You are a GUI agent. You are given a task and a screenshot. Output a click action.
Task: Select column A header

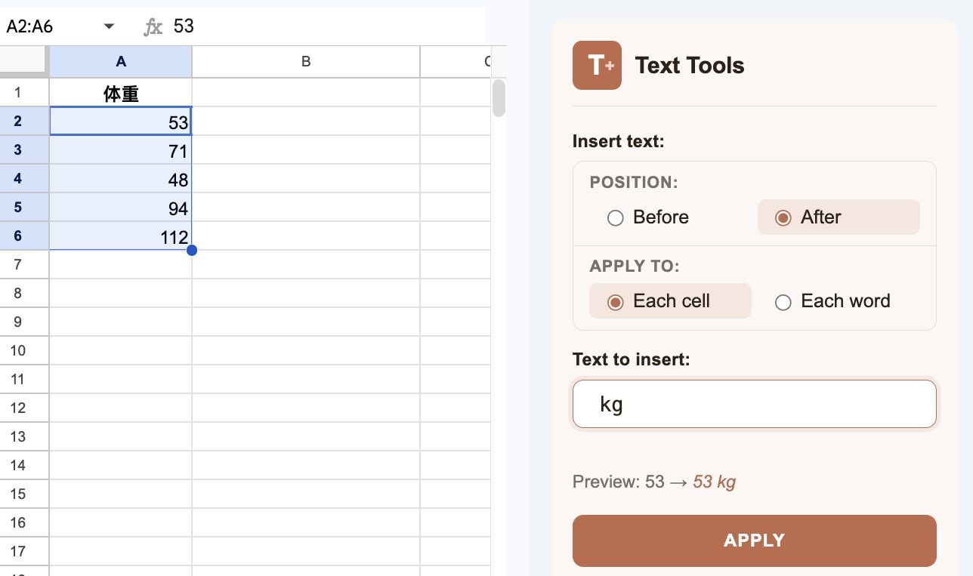(120, 61)
